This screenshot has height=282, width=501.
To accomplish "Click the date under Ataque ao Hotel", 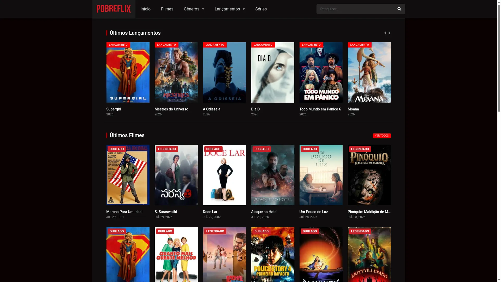I will point(260,217).
